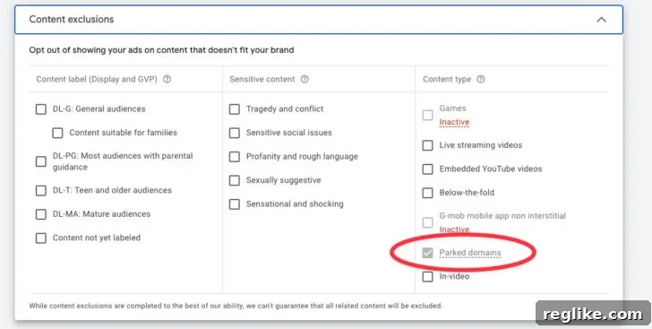Screen dimensions: 652x329
Task: Click the G-mob mobile app non interstitial label
Action: point(502,216)
